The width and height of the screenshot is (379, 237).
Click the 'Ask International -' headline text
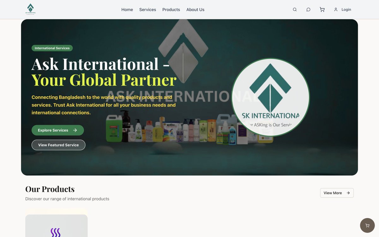(100, 64)
